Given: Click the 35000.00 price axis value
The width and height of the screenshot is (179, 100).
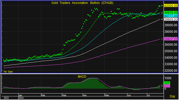Looking at the screenshot, I should tap(171, 51).
